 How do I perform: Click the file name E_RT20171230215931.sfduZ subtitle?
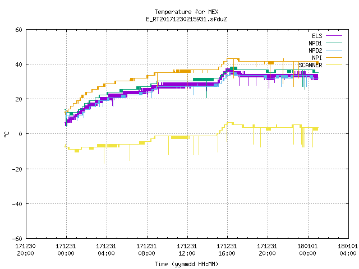(x=186, y=19)
